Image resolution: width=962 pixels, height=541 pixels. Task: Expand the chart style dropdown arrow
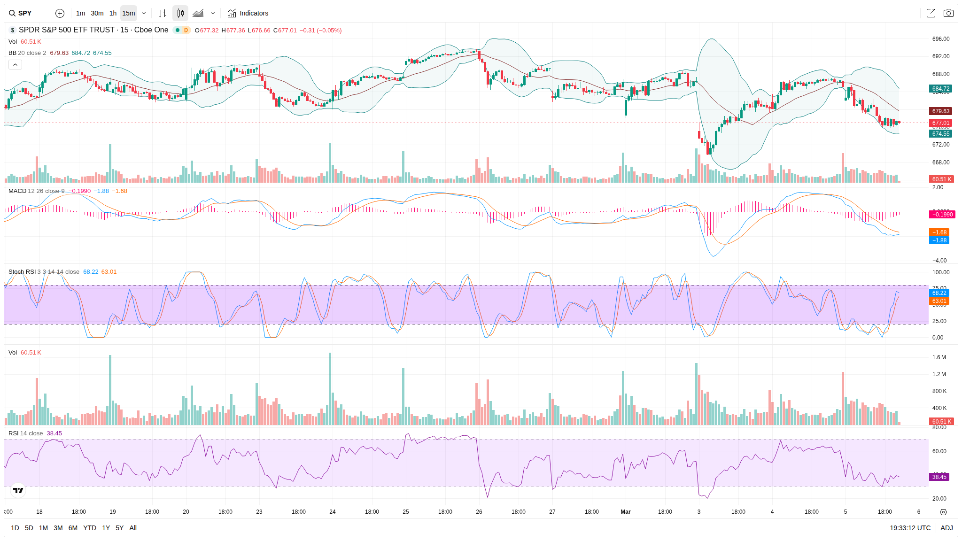[213, 13]
